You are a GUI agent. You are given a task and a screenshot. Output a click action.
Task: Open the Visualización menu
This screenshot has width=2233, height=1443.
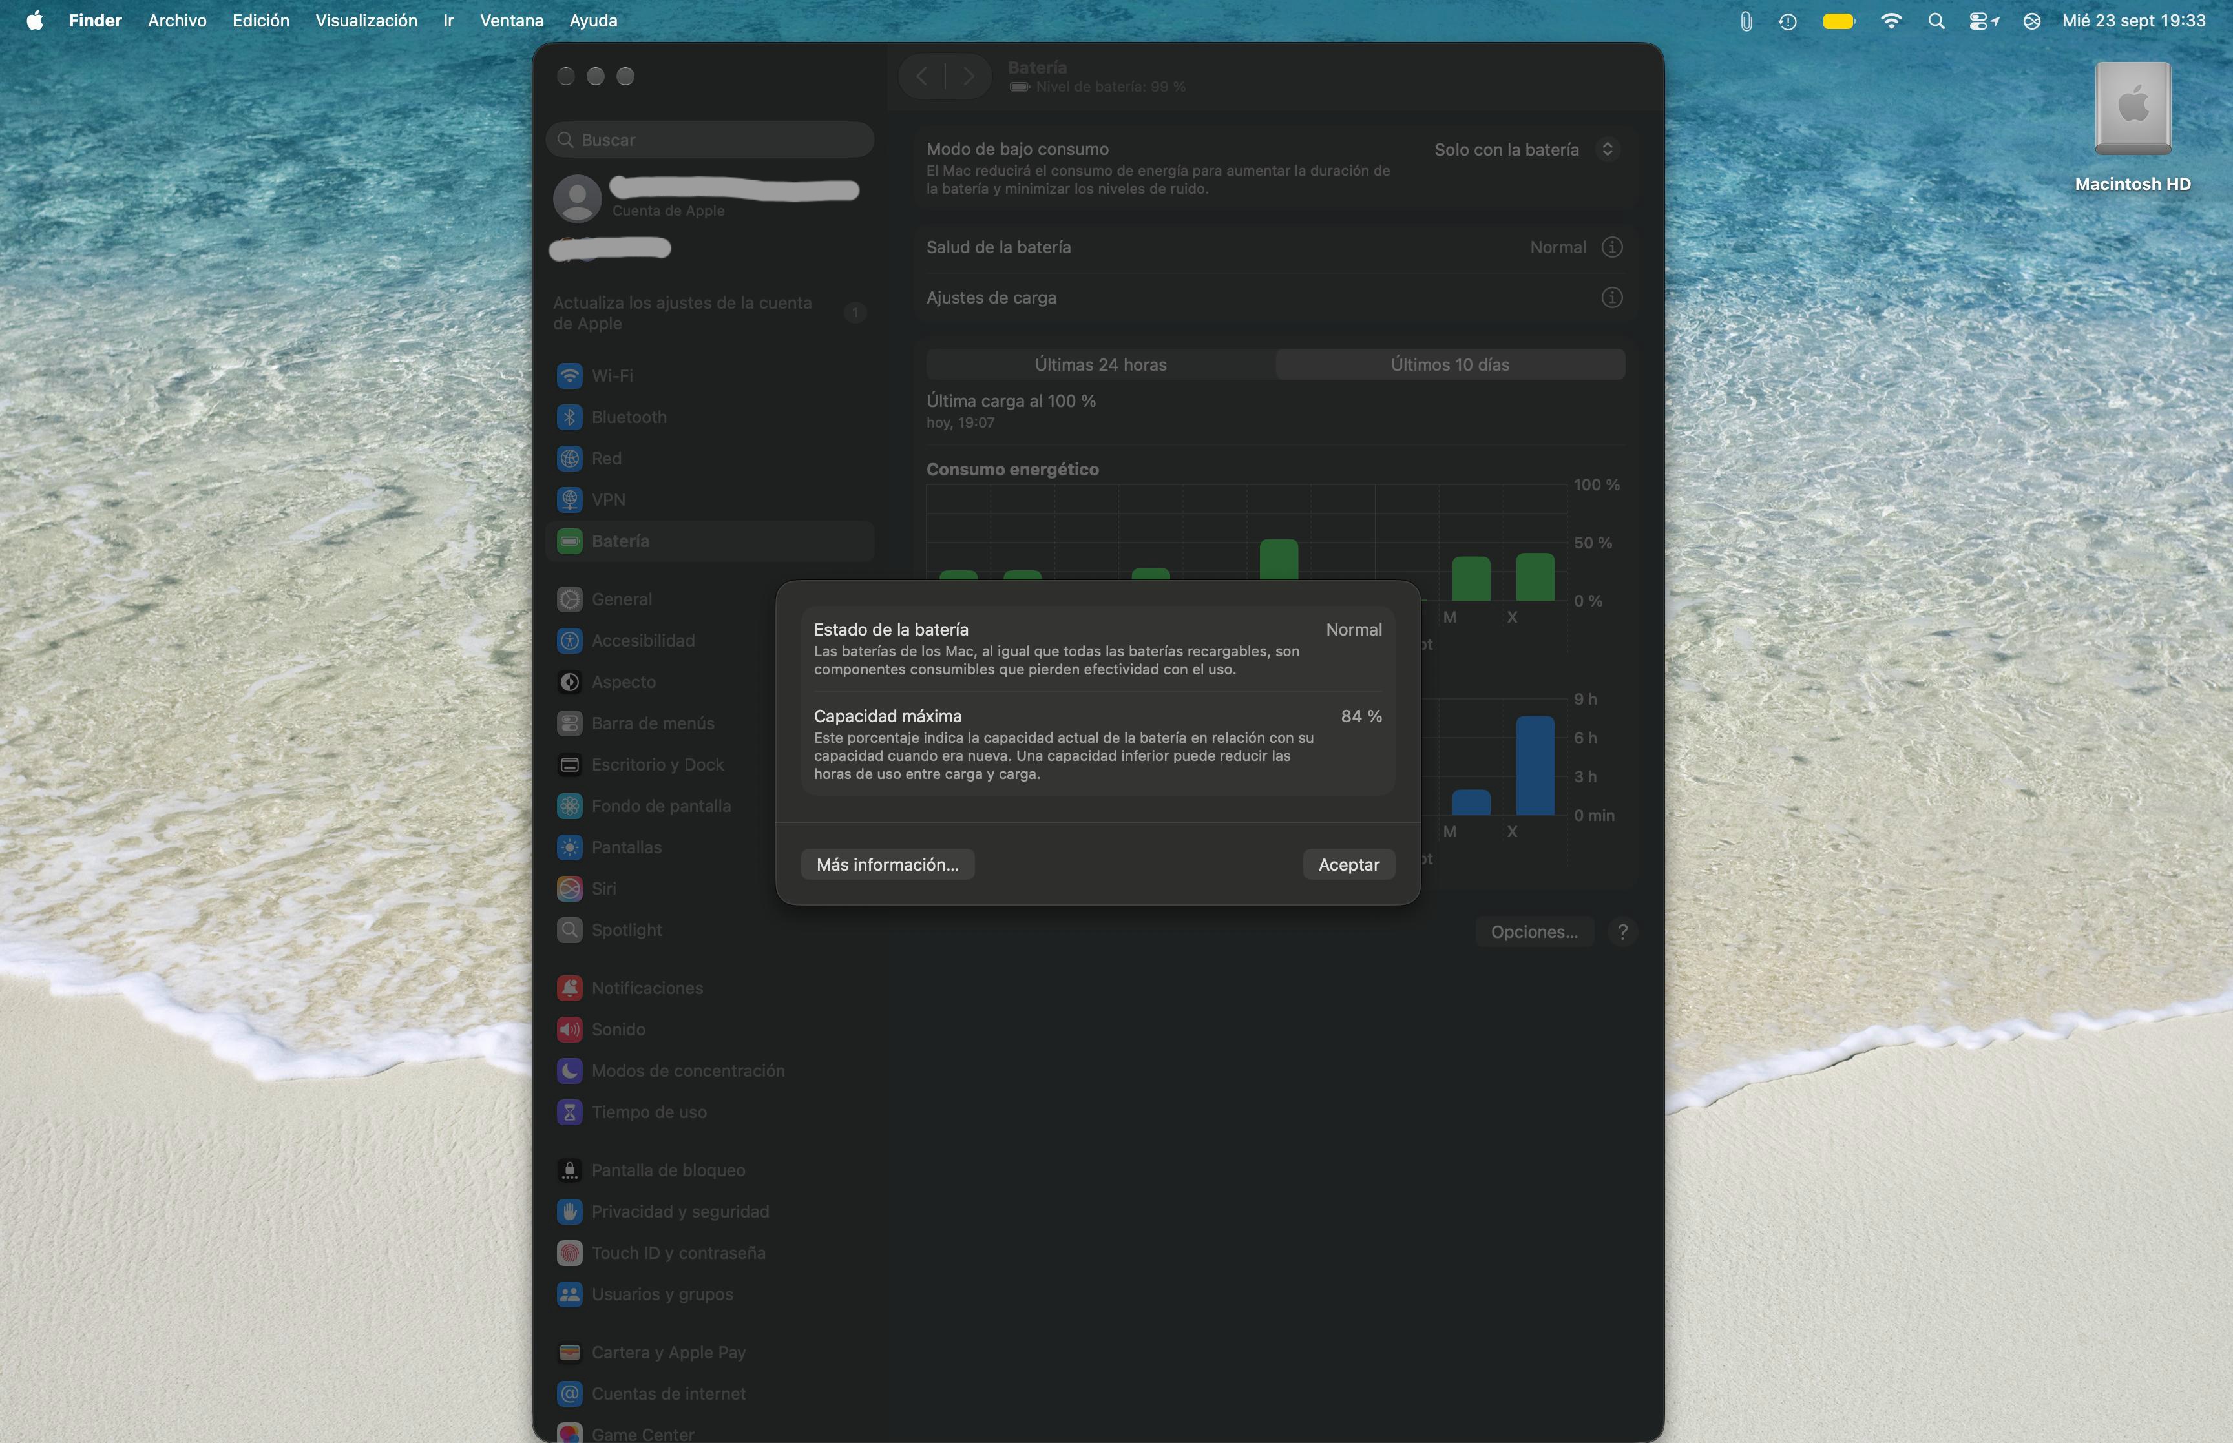click(366, 21)
